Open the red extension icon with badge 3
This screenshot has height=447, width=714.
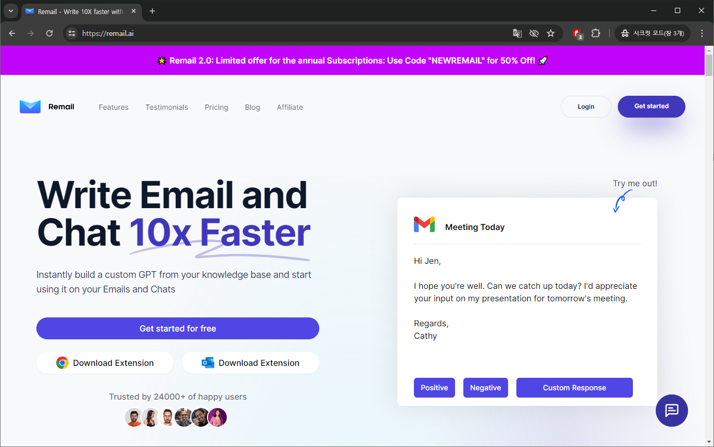(x=577, y=33)
